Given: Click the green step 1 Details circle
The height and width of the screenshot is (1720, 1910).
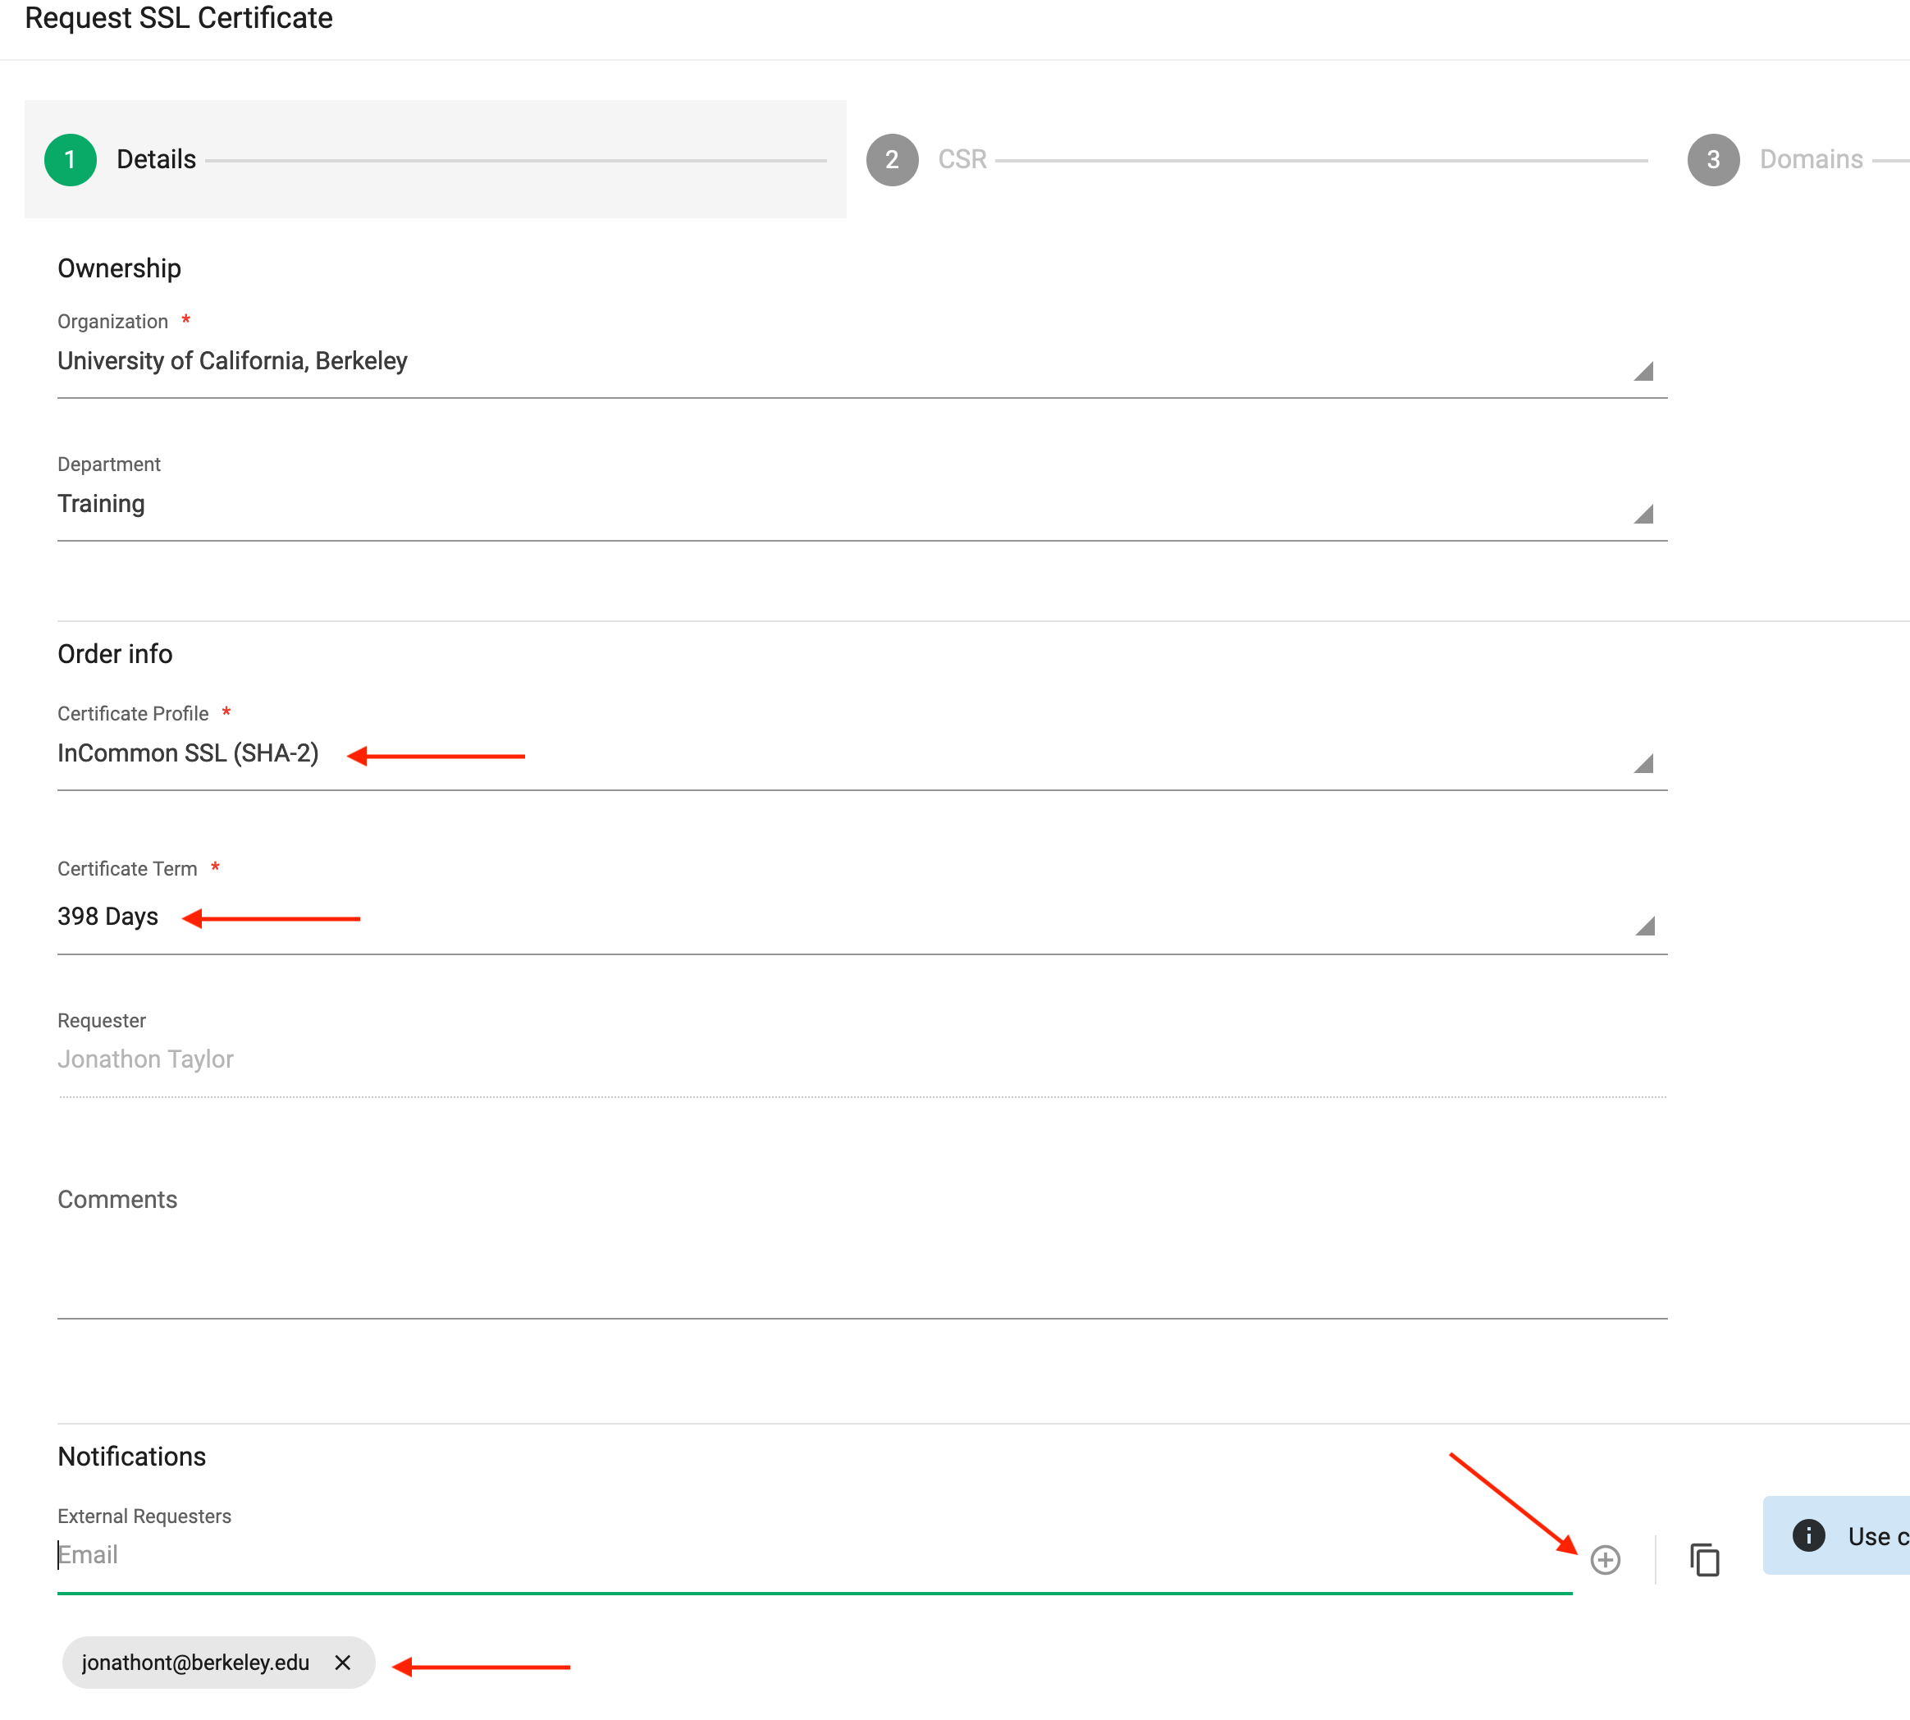Looking at the screenshot, I should pyautogui.click(x=69, y=158).
